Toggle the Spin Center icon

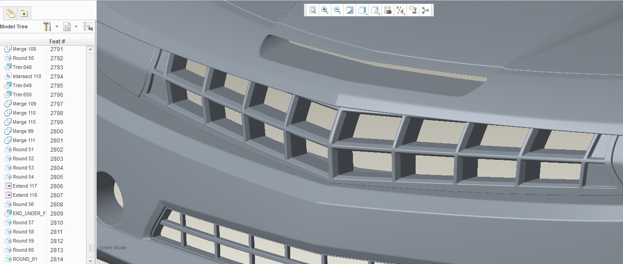[x=426, y=10]
